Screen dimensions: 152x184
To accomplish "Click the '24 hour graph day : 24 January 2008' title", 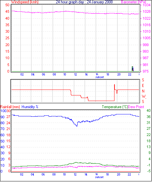I will 84,2.
